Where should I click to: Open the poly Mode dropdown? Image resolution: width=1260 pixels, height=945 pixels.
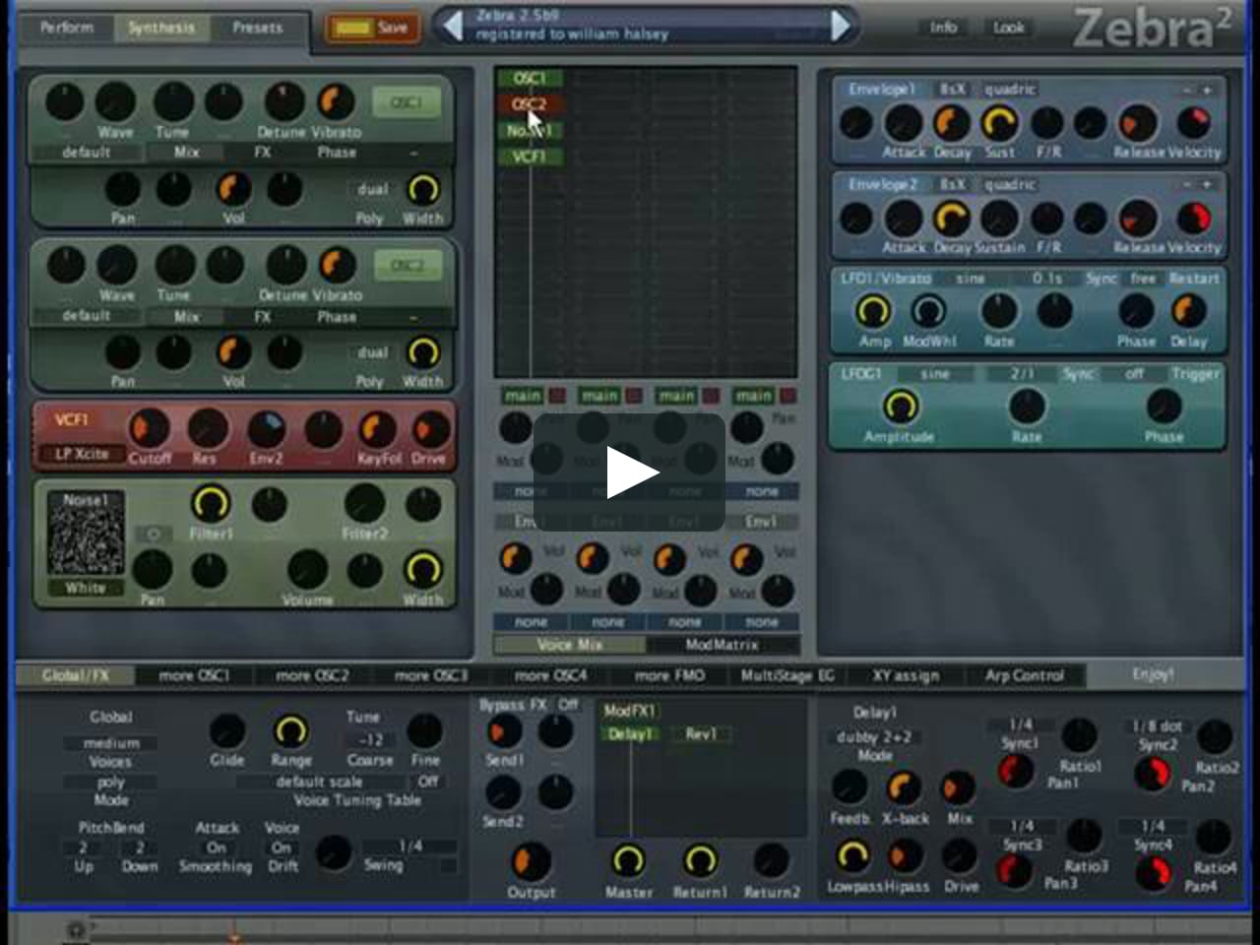pyautogui.click(x=110, y=783)
